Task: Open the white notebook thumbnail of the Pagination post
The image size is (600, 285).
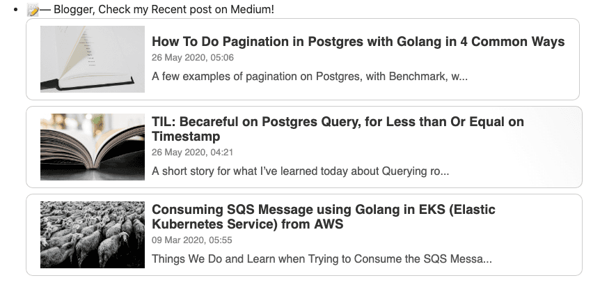Action: coord(93,59)
